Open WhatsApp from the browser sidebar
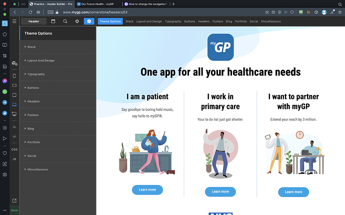345x215 pixels. point(4,92)
